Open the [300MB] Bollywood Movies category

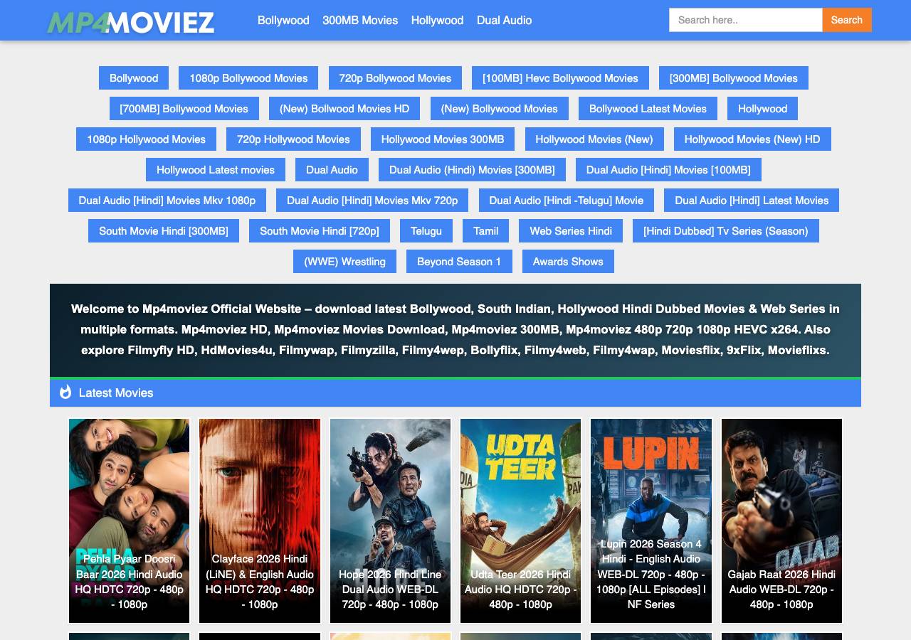click(x=734, y=78)
